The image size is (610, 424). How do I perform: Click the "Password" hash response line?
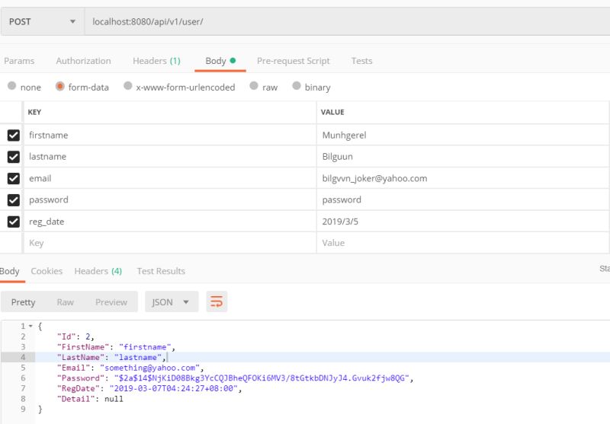tap(235, 378)
